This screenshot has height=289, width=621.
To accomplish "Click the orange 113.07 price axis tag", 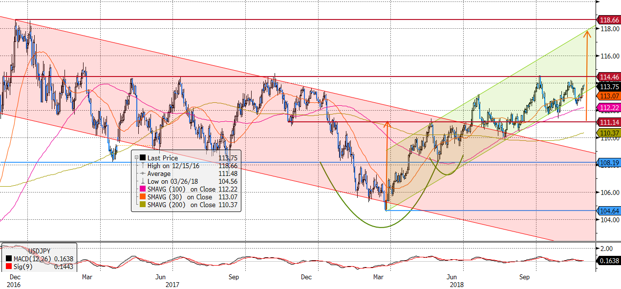I will pos(609,96).
